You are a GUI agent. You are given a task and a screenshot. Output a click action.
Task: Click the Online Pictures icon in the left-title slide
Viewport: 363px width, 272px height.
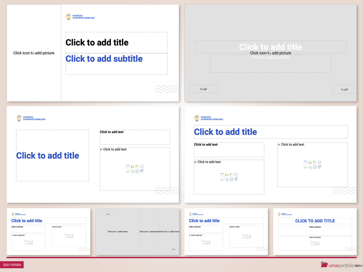pos(132,171)
